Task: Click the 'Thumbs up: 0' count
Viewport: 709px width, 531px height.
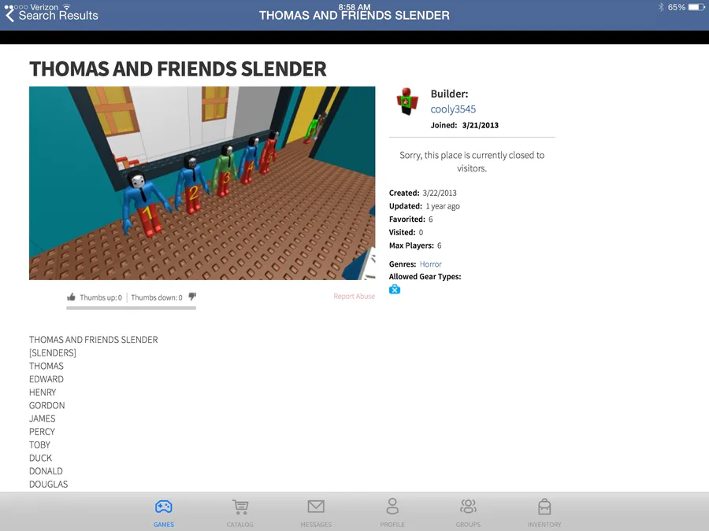Action: pos(101,297)
